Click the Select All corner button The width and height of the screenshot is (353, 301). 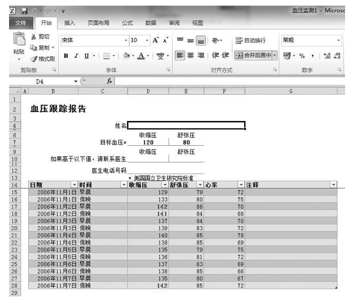click(15, 91)
